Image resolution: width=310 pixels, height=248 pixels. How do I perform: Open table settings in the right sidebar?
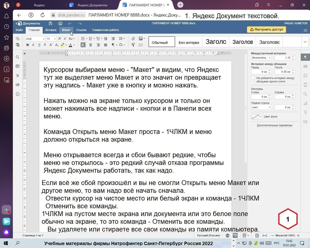tap(305, 66)
